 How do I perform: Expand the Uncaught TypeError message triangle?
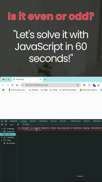(x=21, y=128)
